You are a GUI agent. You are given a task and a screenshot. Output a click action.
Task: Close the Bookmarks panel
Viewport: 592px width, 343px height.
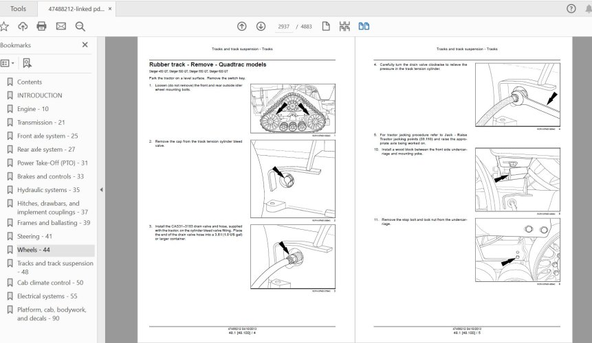pos(85,45)
